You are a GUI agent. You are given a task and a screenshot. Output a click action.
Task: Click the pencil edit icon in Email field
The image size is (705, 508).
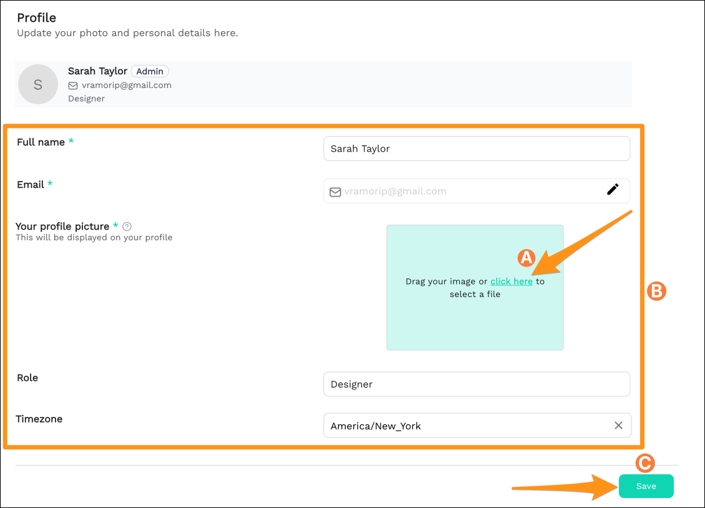pyautogui.click(x=613, y=190)
